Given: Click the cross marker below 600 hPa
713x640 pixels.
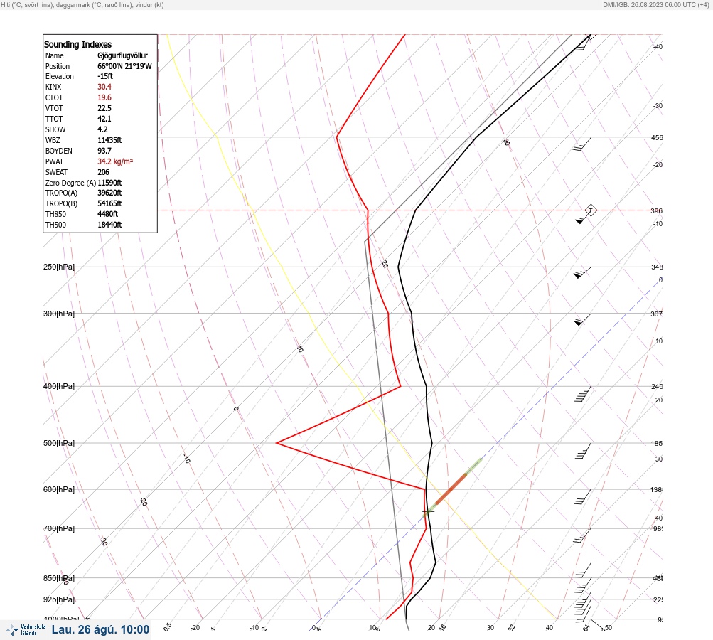Looking at the screenshot, I should point(429,512).
